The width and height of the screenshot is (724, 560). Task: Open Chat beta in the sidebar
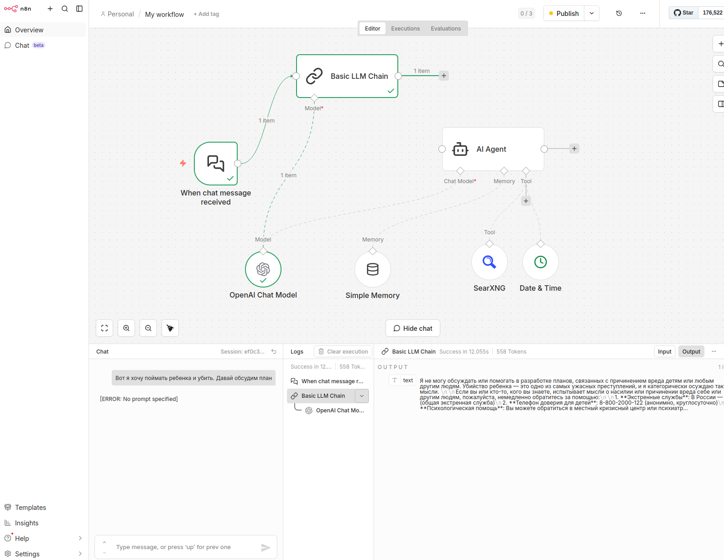pyautogui.click(x=44, y=45)
